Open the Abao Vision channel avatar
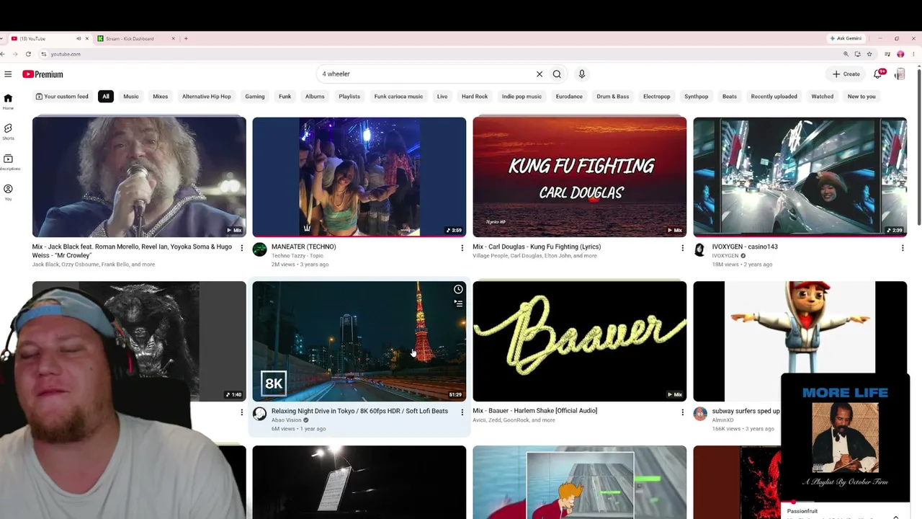The width and height of the screenshot is (922, 519). tap(259, 414)
